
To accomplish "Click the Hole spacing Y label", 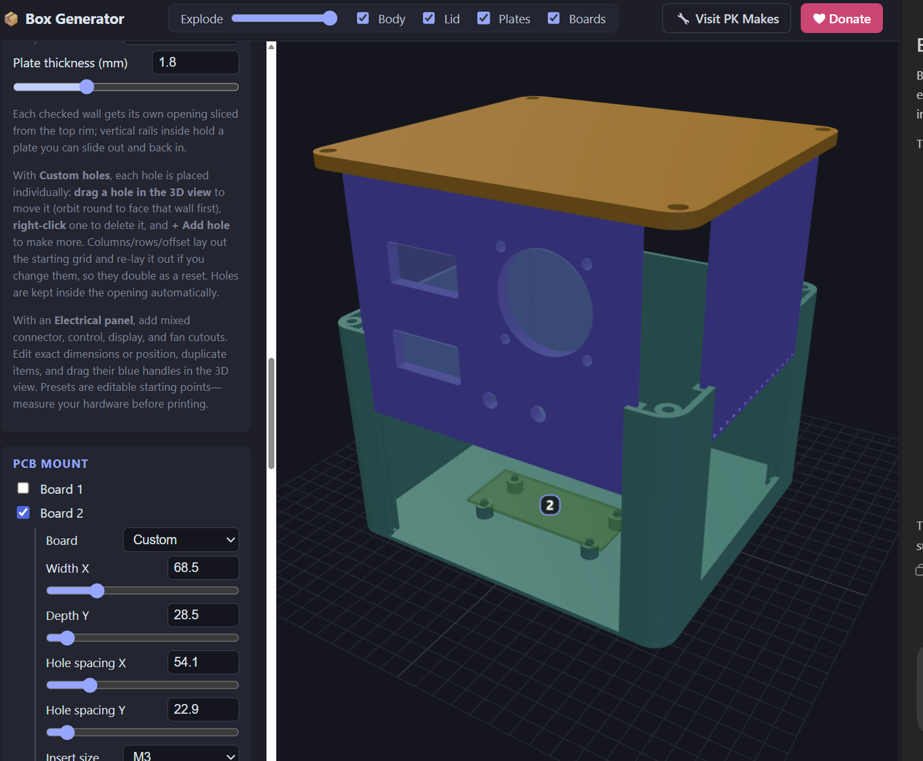I will tap(86, 710).
